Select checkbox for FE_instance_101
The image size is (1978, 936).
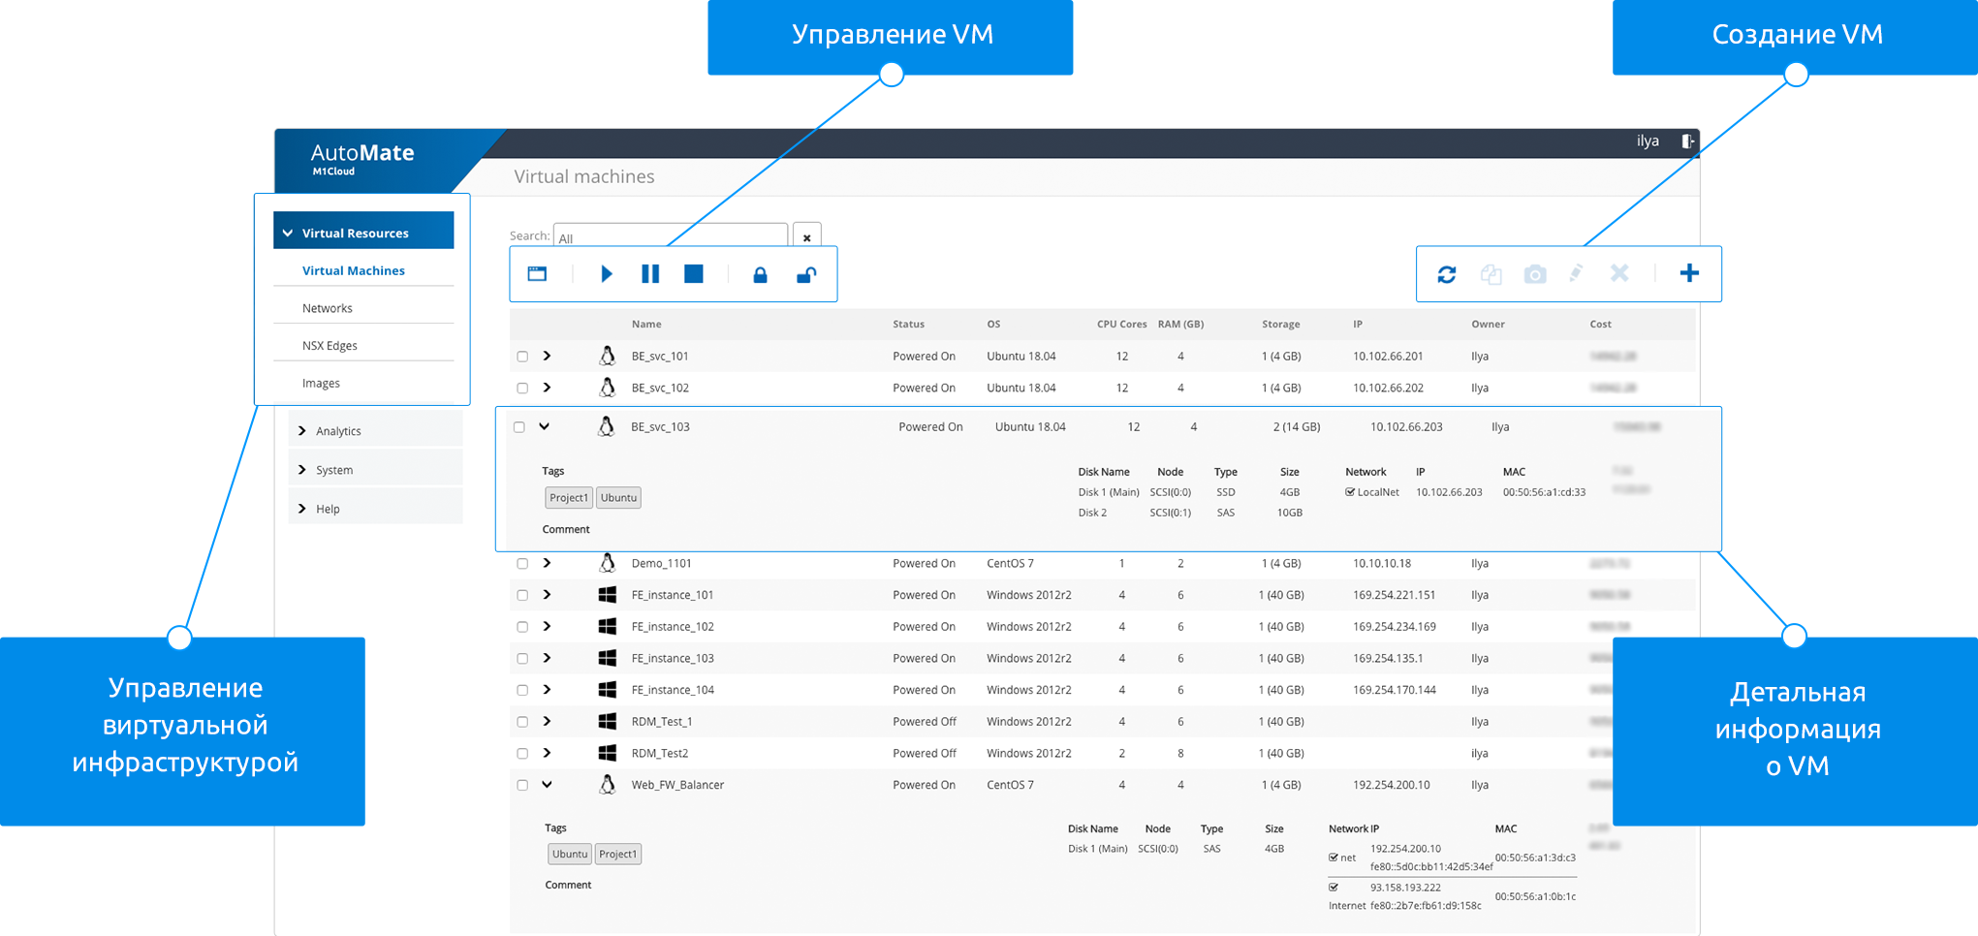(522, 595)
